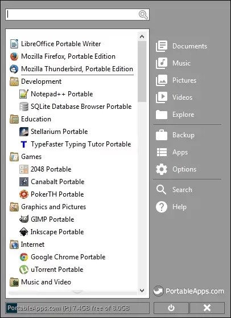Launch GIMP Portable icon
231x318 pixels.
tap(24, 219)
